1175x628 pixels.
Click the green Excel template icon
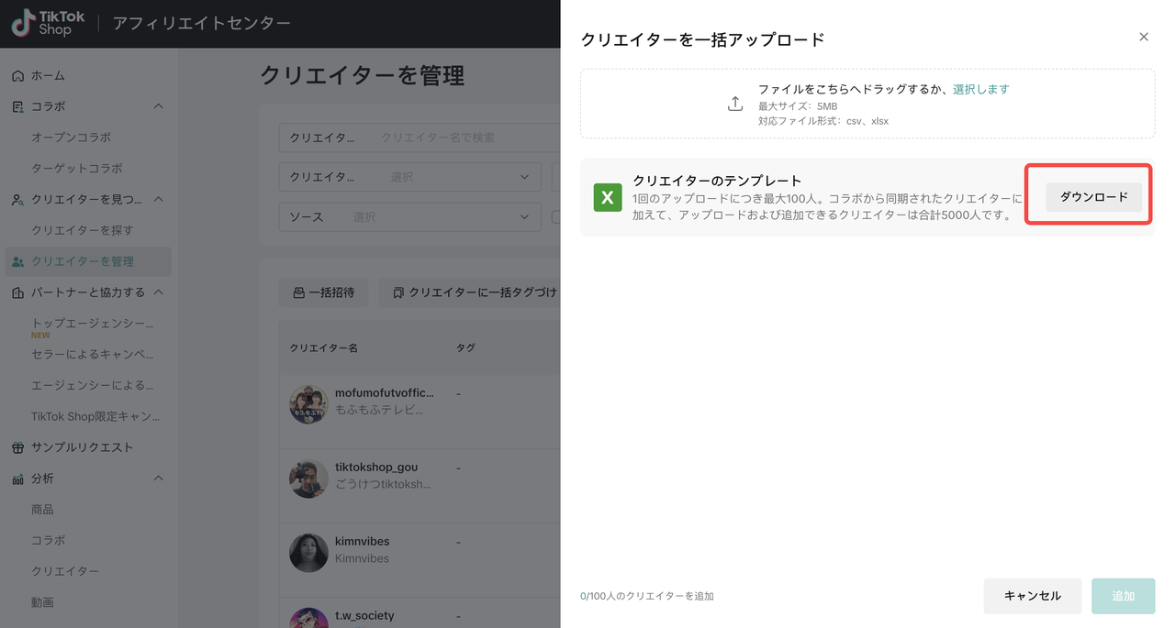(x=608, y=197)
